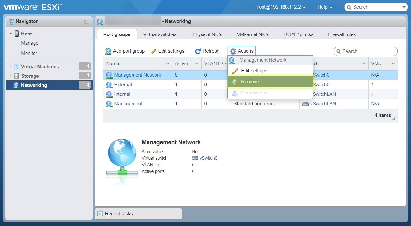Image resolution: width=411 pixels, height=226 pixels.
Task: Open the Active ports column dropdown arrow
Action: pos(197,64)
